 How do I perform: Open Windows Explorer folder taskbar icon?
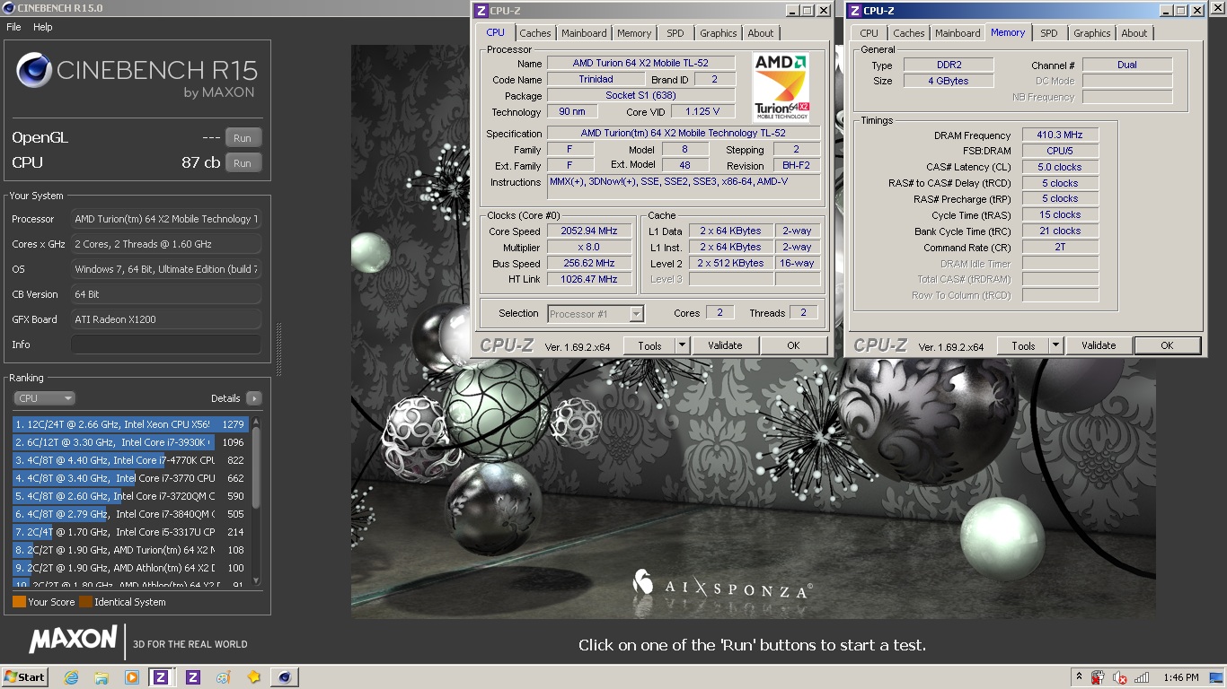tap(102, 677)
